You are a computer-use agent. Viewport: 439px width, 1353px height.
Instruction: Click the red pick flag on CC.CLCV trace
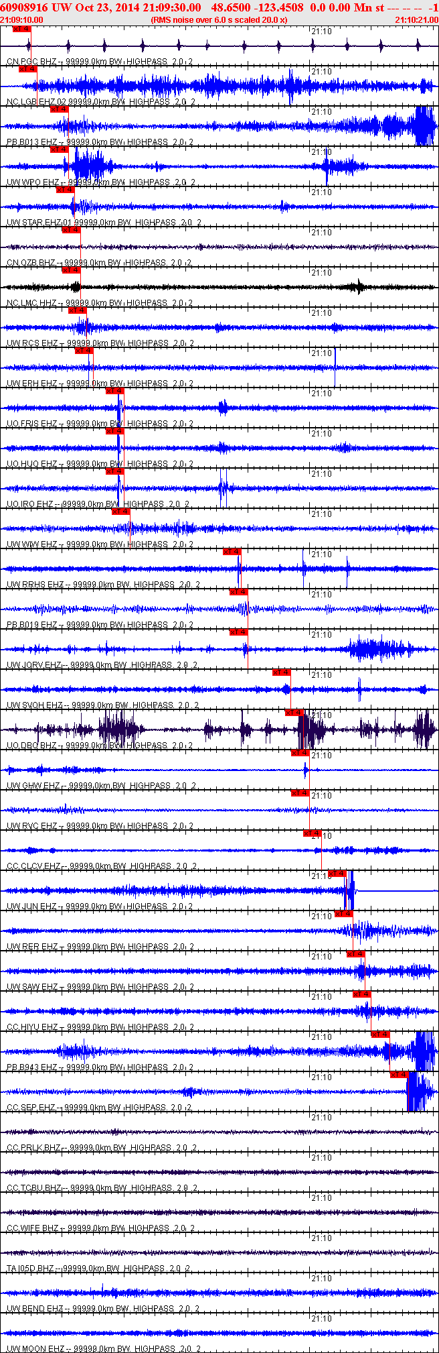(x=313, y=833)
